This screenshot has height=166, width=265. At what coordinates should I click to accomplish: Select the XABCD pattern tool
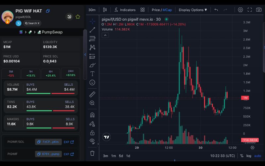[x=92, y=47]
